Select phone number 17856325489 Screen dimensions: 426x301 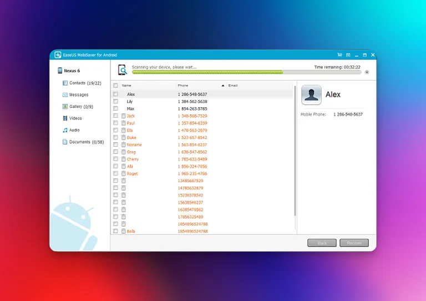coord(190,217)
